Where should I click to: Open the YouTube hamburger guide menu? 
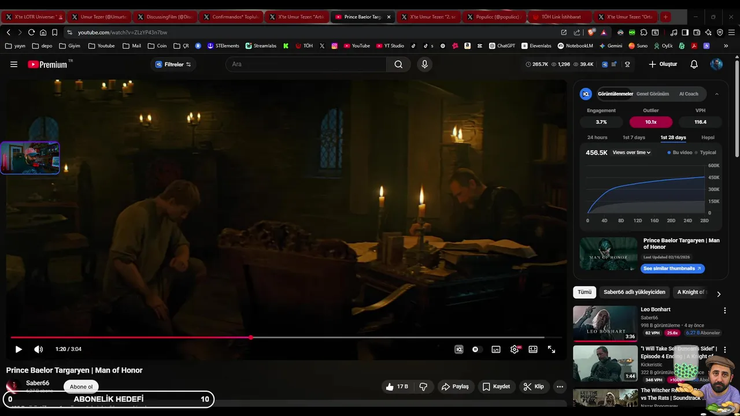point(14,64)
